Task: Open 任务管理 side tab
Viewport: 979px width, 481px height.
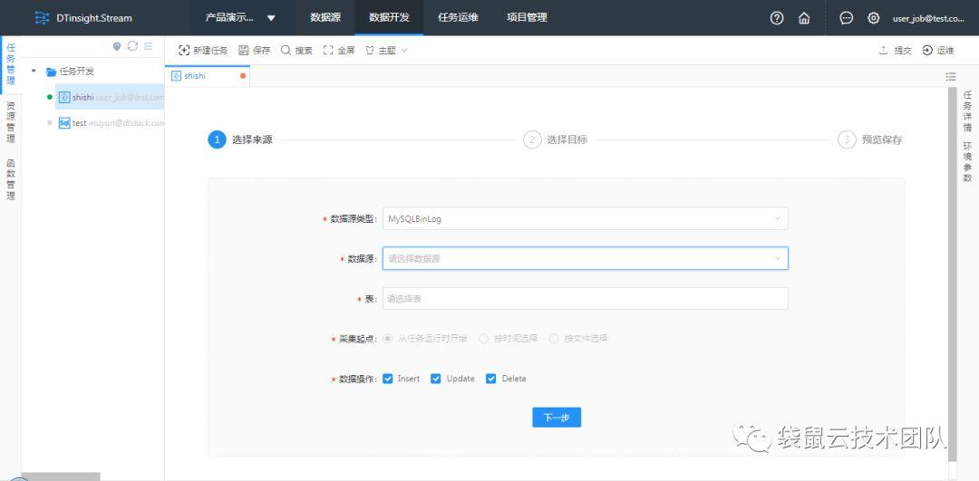Action: click(11, 65)
